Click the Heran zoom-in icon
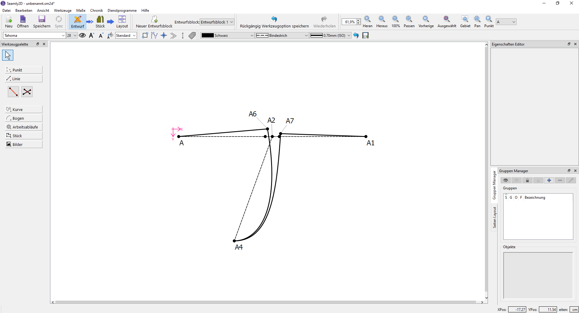This screenshot has height=313, width=579. click(x=367, y=19)
